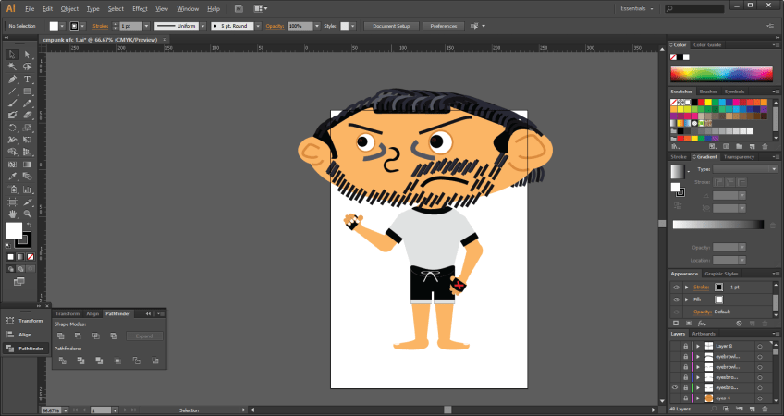Click the color spectrum bar in Color panel
This screenshot has width=784, height=416.
pyautogui.click(x=720, y=74)
